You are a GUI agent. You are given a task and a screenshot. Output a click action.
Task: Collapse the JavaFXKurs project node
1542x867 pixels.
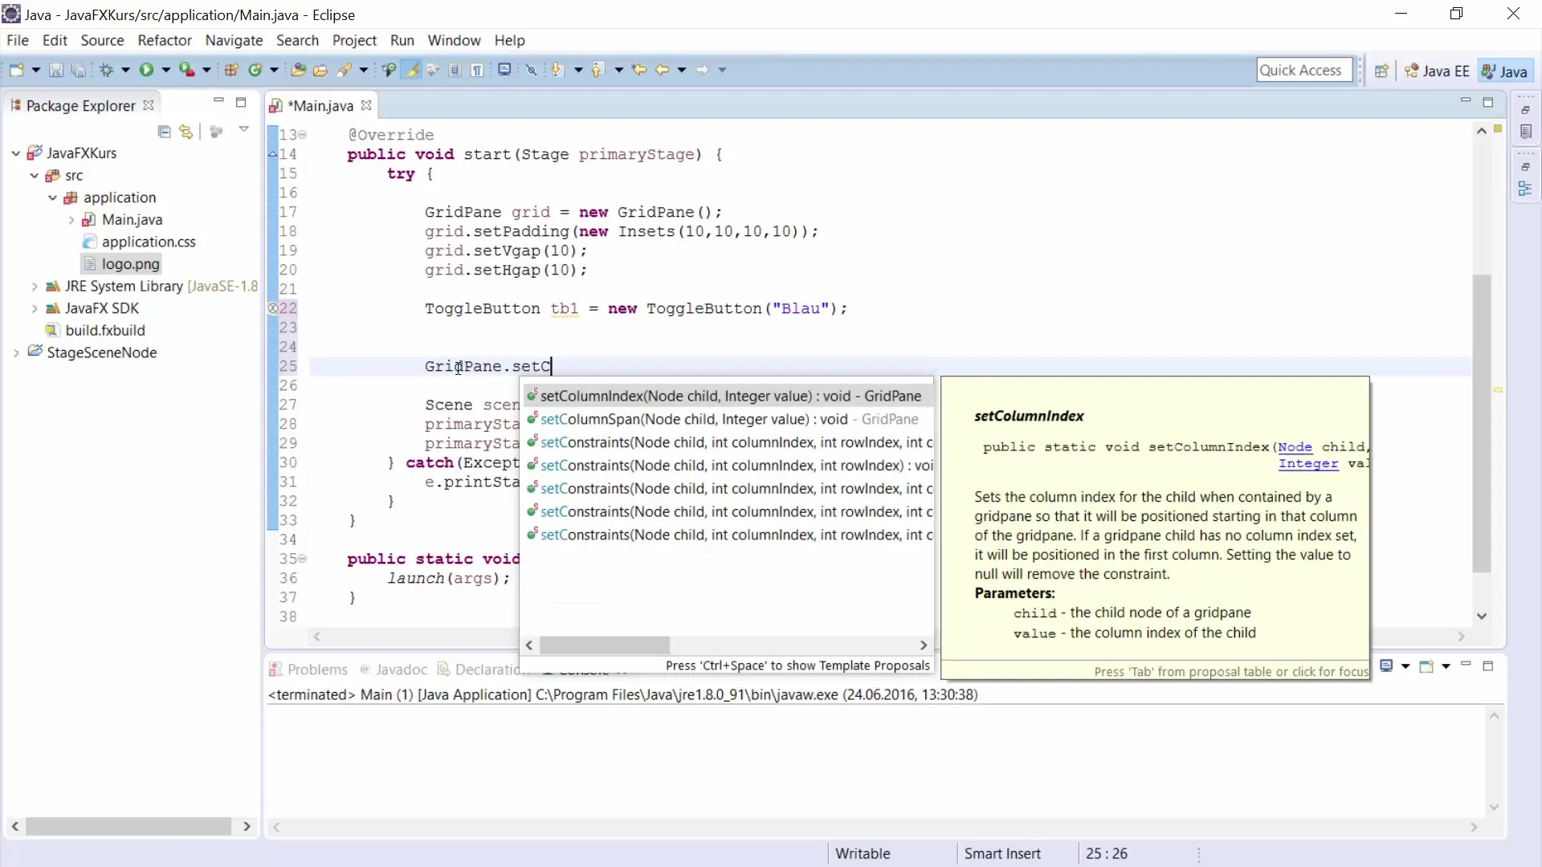click(x=15, y=153)
